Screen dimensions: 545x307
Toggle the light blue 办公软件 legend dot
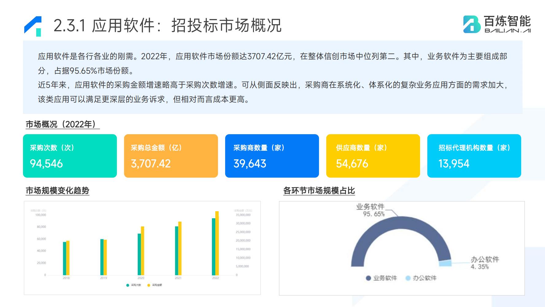point(408,278)
